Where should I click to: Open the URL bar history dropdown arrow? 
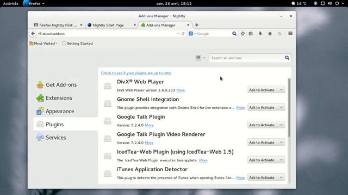point(178,34)
